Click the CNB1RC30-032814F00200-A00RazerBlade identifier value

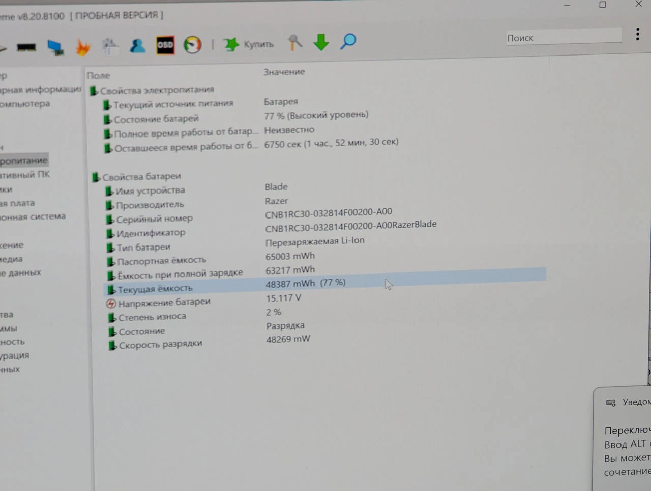pos(351,226)
